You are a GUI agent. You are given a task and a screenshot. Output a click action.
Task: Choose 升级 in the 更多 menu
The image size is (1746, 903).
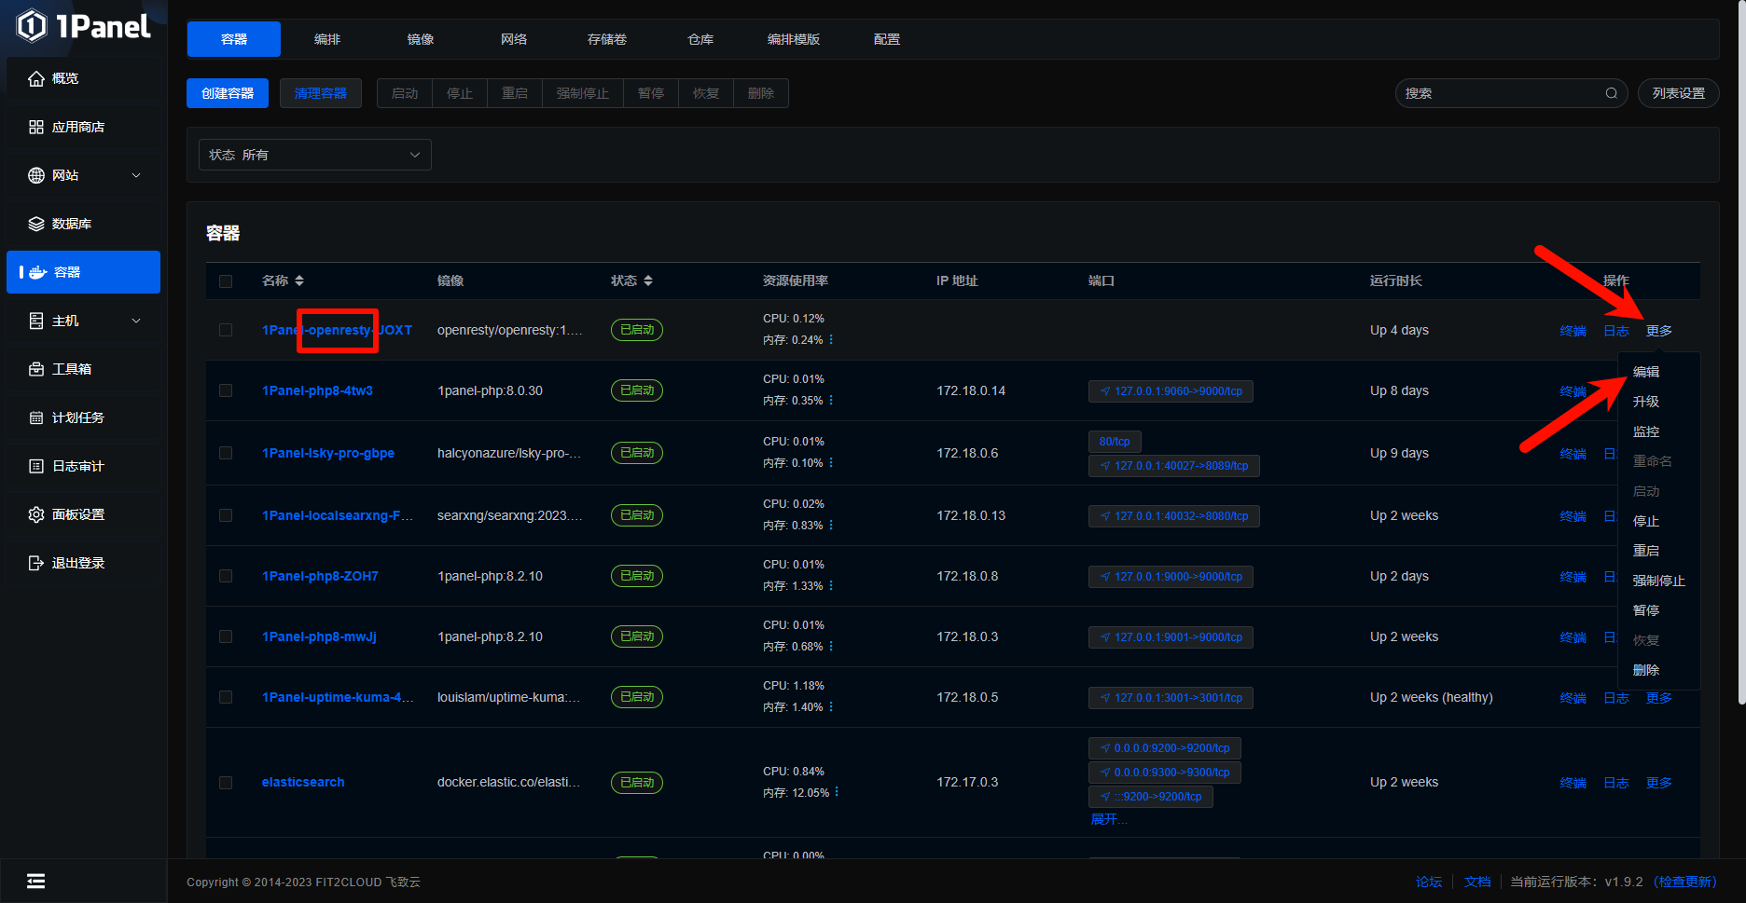1646,402
